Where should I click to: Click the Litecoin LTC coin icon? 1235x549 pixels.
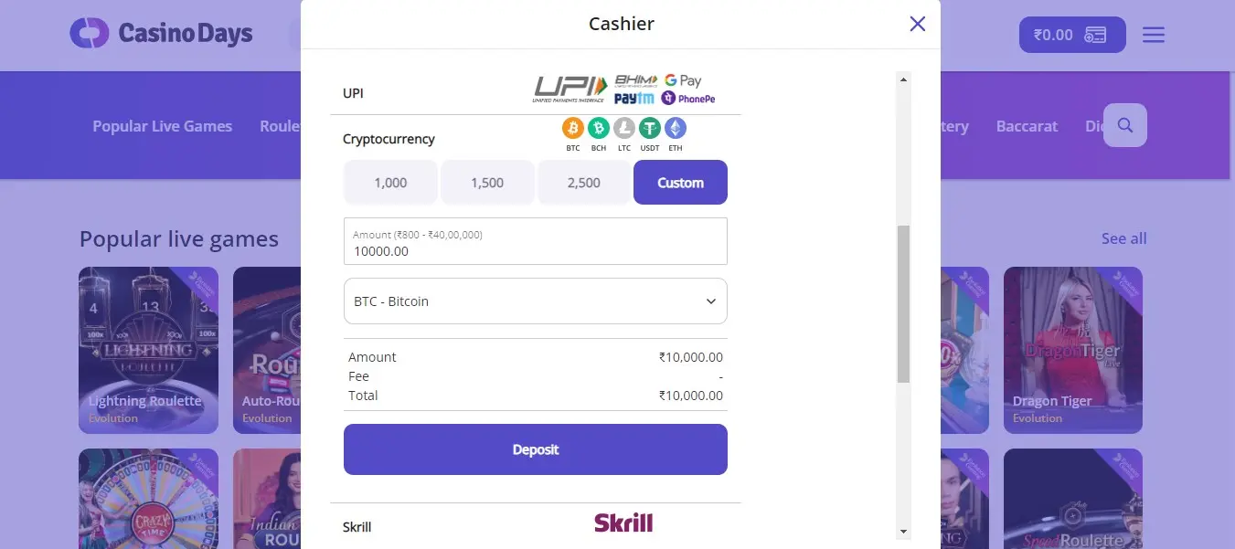[624, 128]
